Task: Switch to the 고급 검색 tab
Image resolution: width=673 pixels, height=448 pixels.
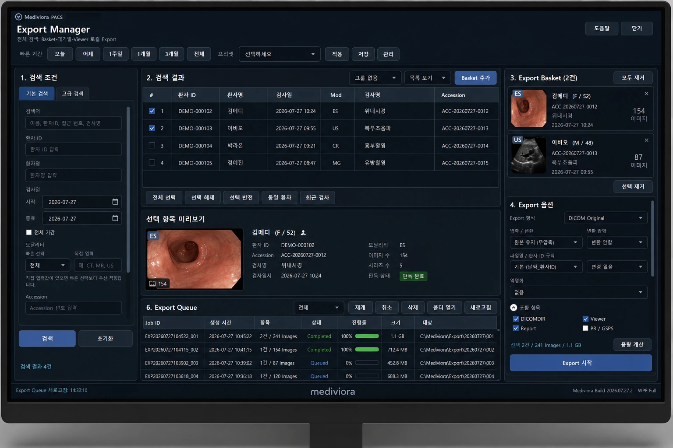Action: pyautogui.click(x=73, y=94)
